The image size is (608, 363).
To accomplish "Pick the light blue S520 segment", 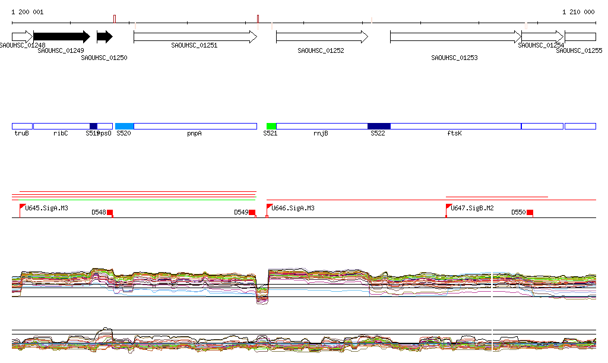I will [124, 126].
